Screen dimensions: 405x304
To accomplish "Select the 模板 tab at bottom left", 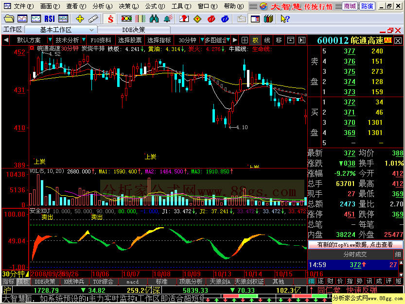I will 23,282.
